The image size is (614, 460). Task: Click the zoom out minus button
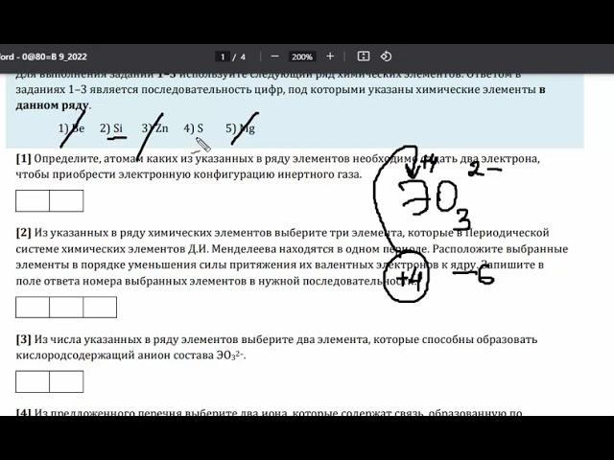275,57
